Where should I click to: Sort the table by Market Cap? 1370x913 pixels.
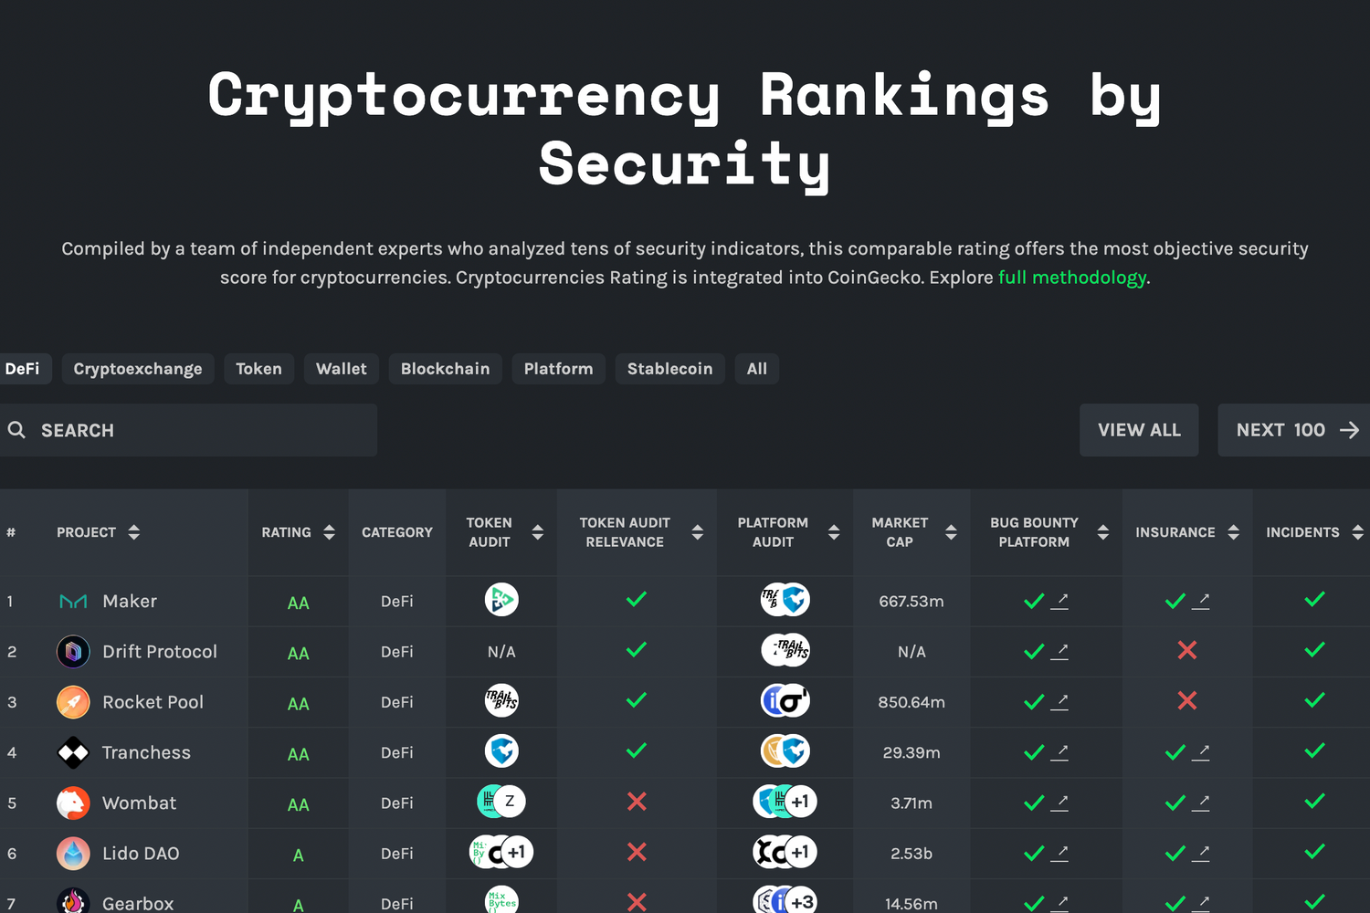pos(952,532)
